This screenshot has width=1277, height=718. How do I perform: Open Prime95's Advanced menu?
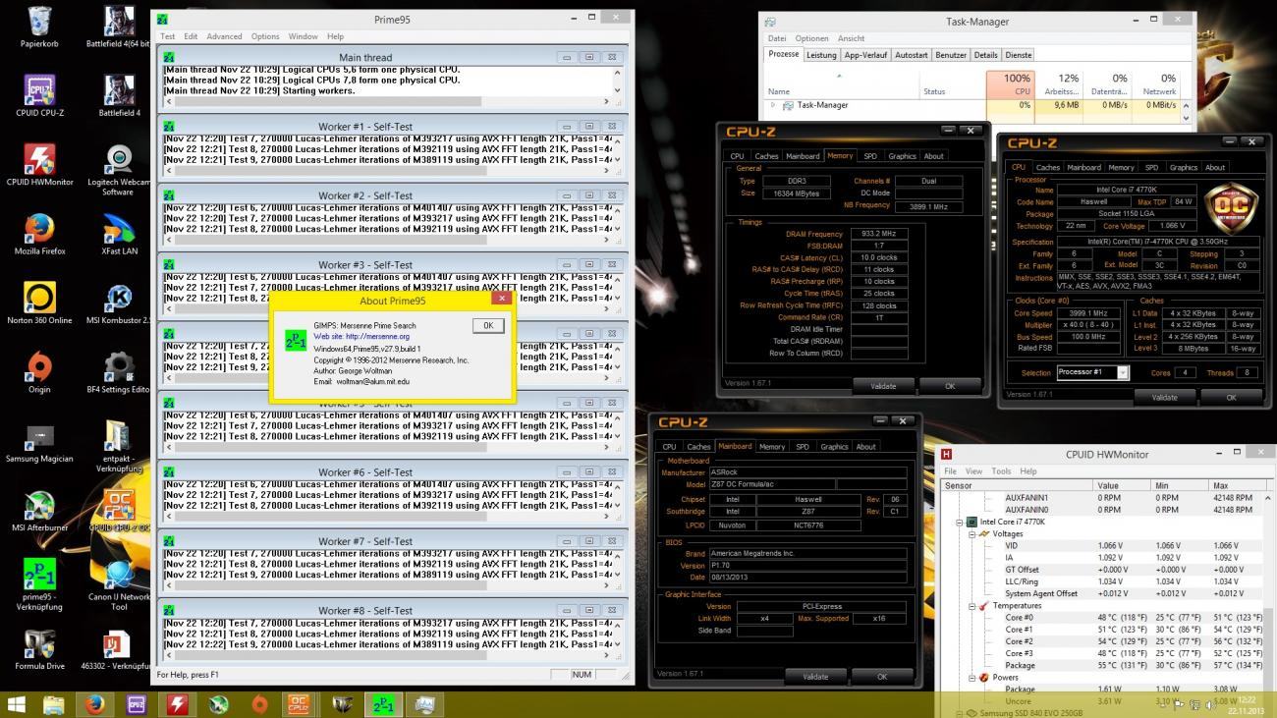pos(224,36)
